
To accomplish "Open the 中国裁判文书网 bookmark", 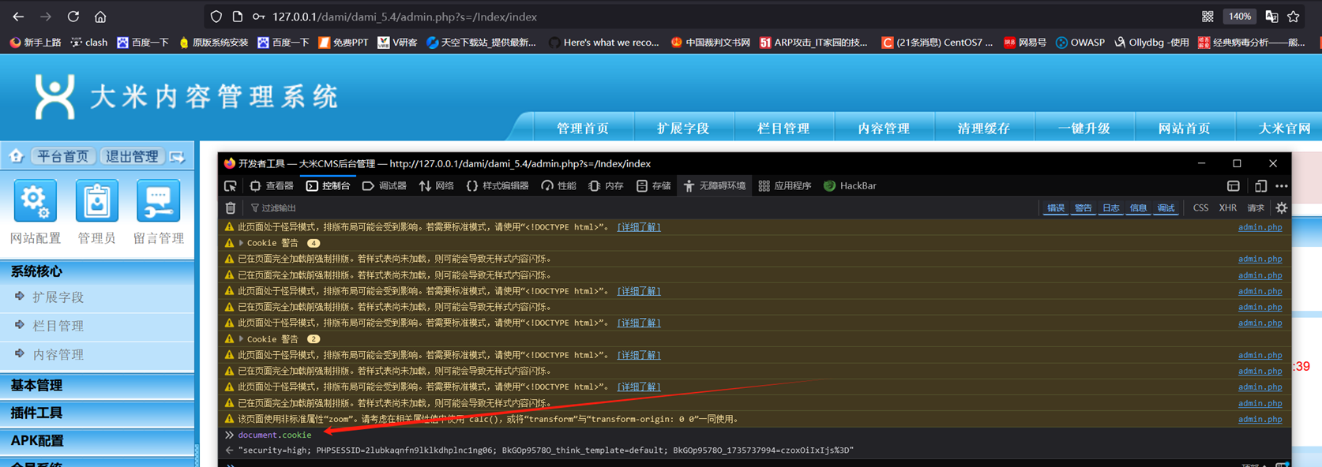I will [710, 43].
